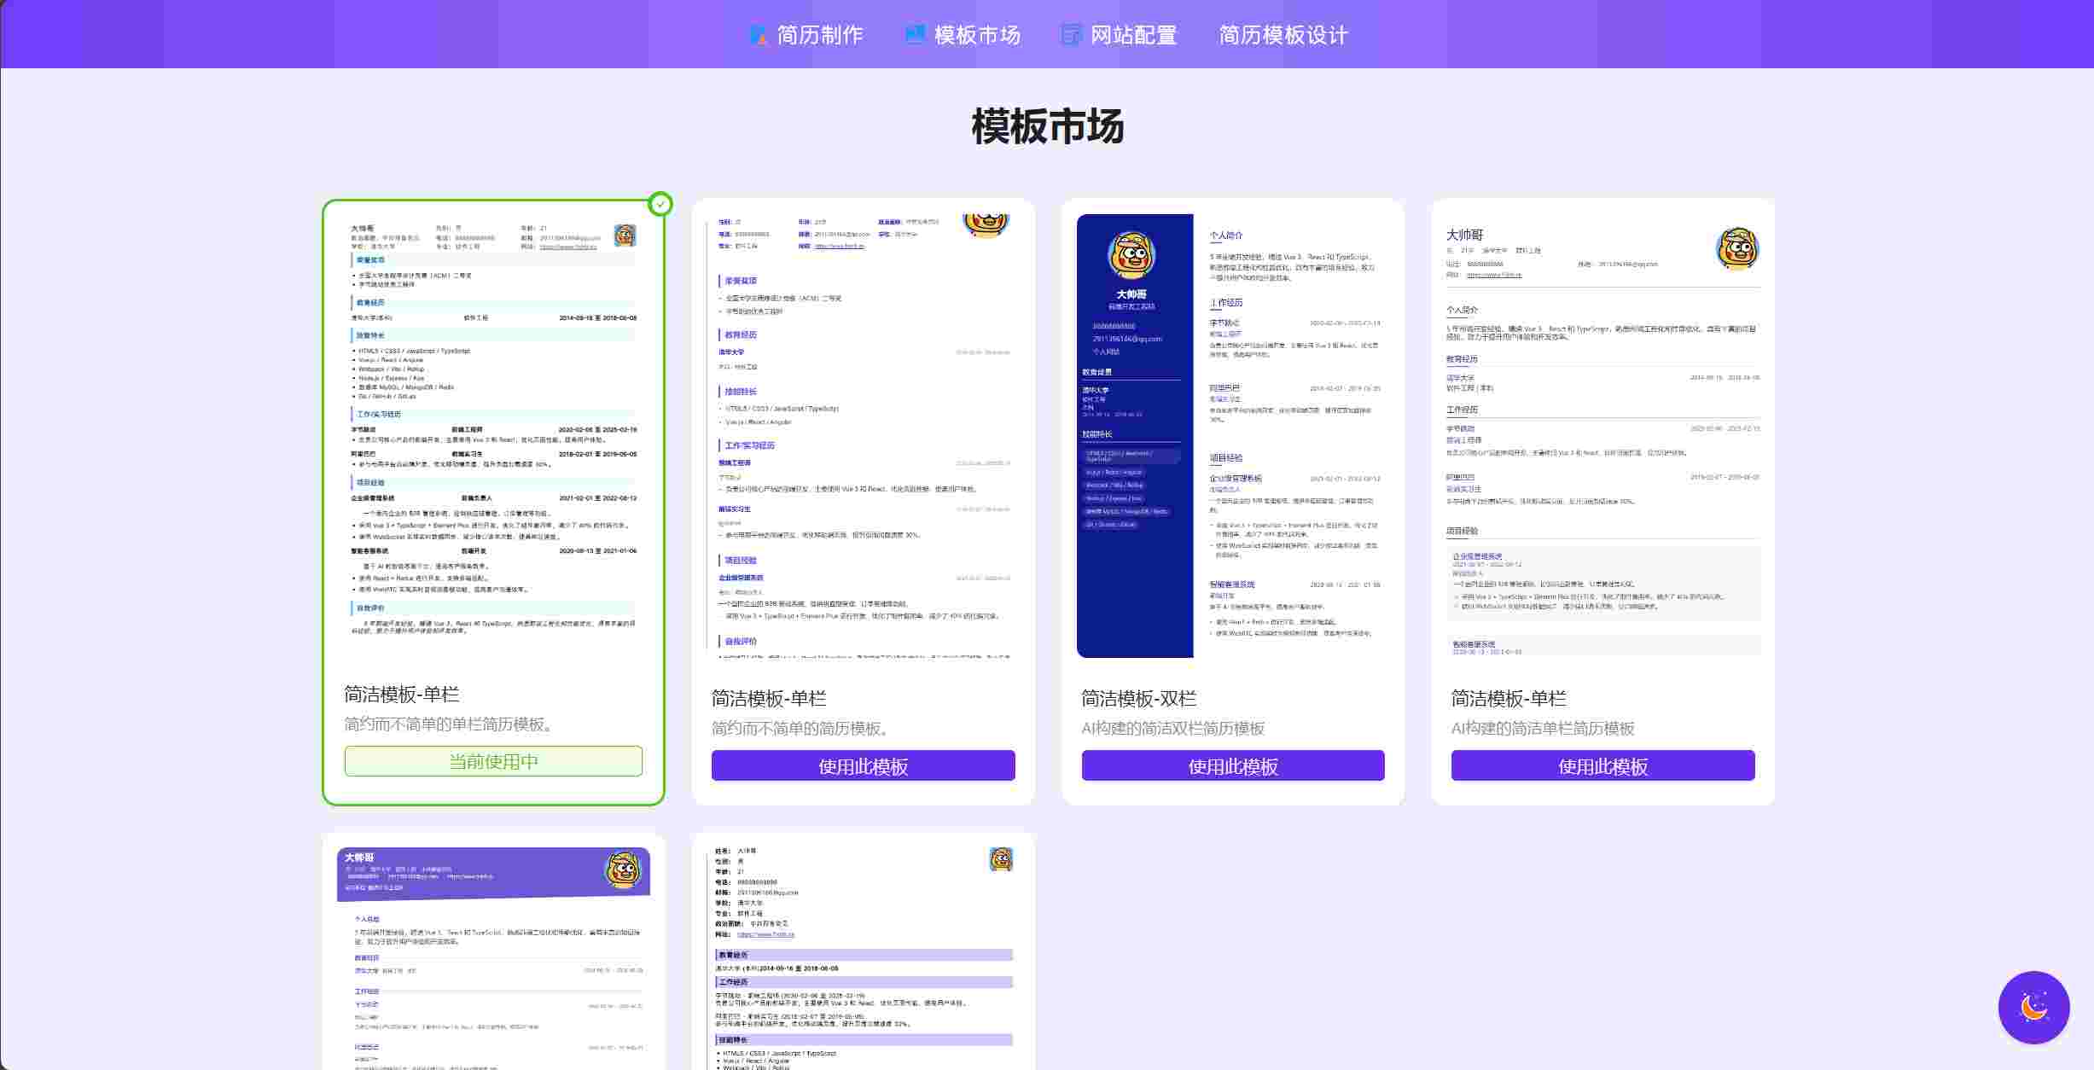The width and height of the screenshot is (2094, 1070).
Task: Click avatar in blue sidebar template
Action: tap(1131, 255)
